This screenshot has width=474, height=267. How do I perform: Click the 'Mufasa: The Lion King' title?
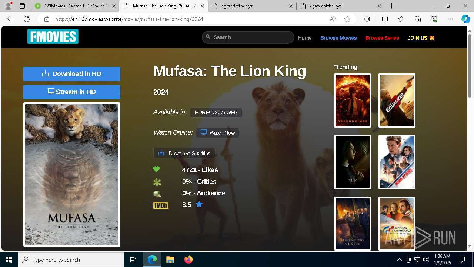tap(230, 71)
